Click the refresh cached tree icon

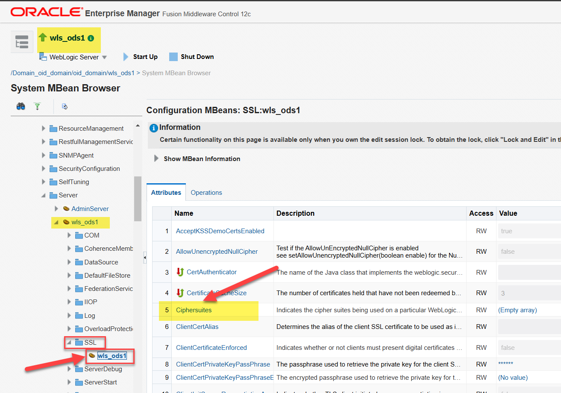click(65, 106)
